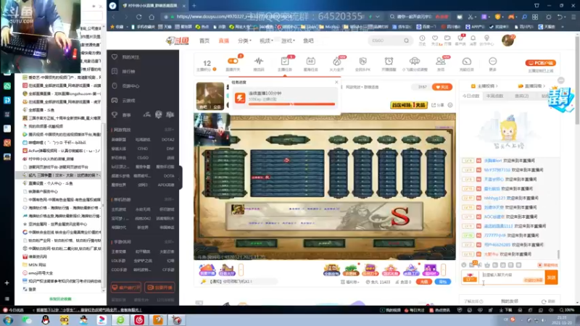
Task: Open the flame icon in the streamer toolbar
Action: (x=336, y=61)
